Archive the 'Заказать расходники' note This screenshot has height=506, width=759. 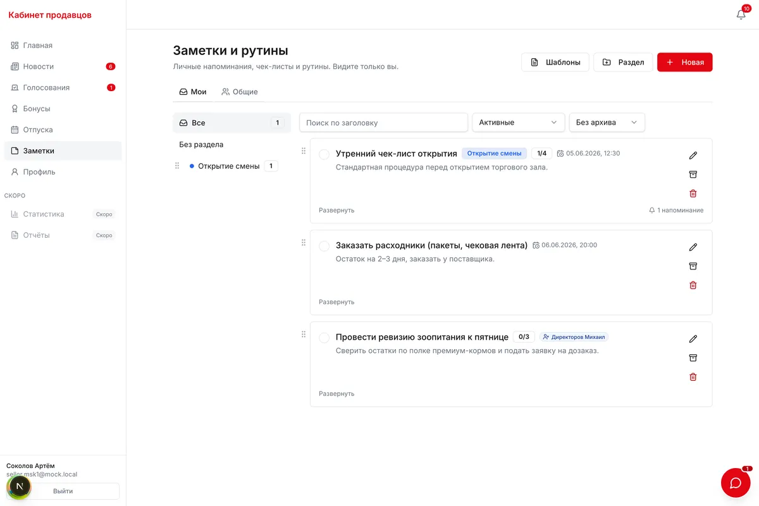[x=693, y=266]
